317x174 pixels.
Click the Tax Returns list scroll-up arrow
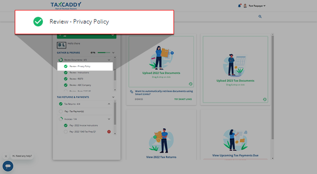(115, 101)
